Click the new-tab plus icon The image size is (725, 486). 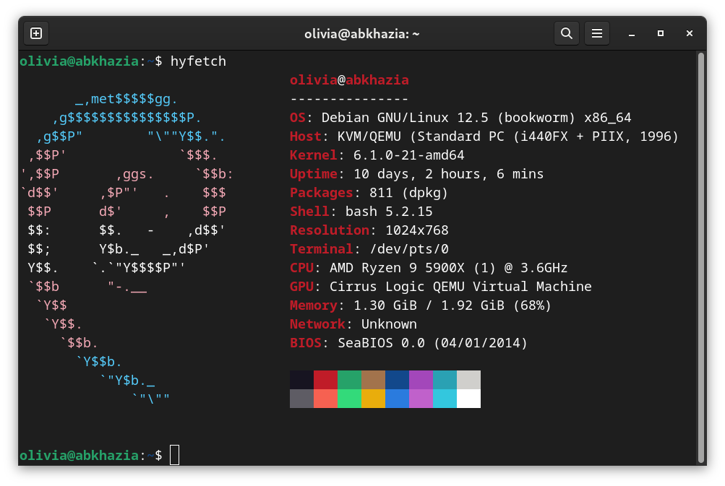(35, 33)
